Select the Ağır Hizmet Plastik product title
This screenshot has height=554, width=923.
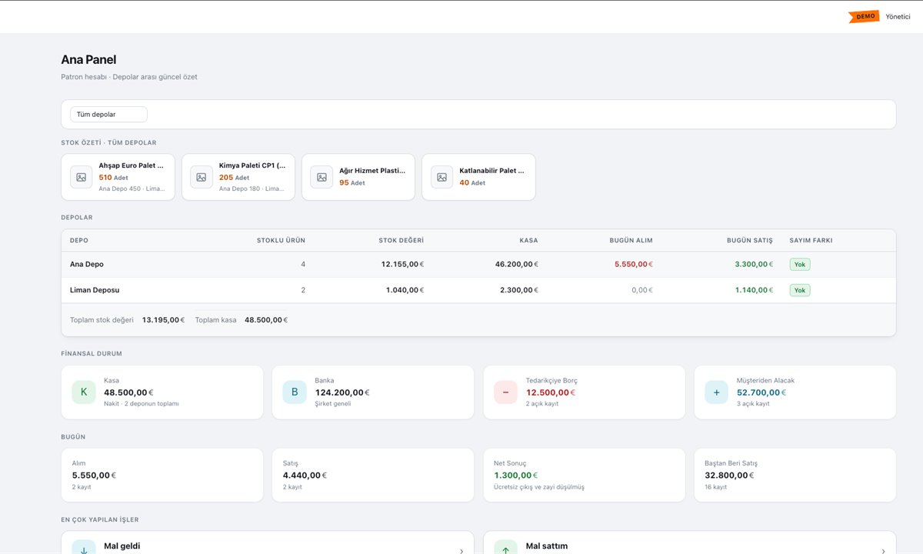tap(372, 171)
